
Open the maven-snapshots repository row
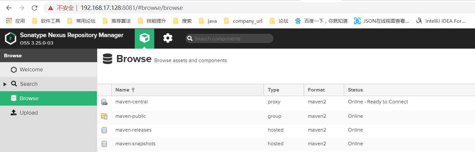tap(286, 144)
